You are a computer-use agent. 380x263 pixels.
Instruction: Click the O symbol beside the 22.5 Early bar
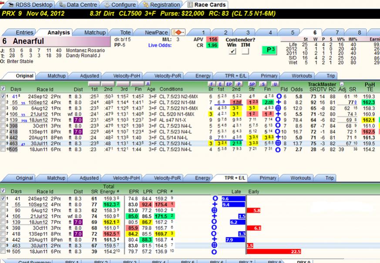pyautogui.click(x=214, y=252)
